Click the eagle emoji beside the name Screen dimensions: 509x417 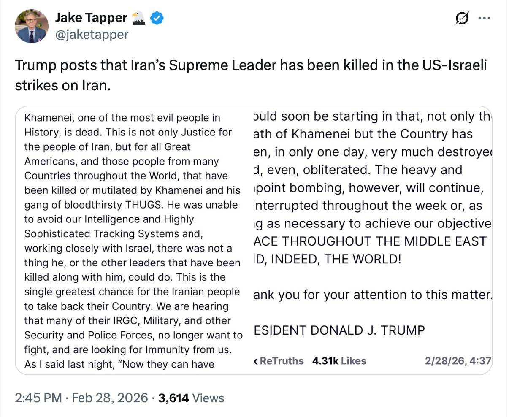coord(138,18)
